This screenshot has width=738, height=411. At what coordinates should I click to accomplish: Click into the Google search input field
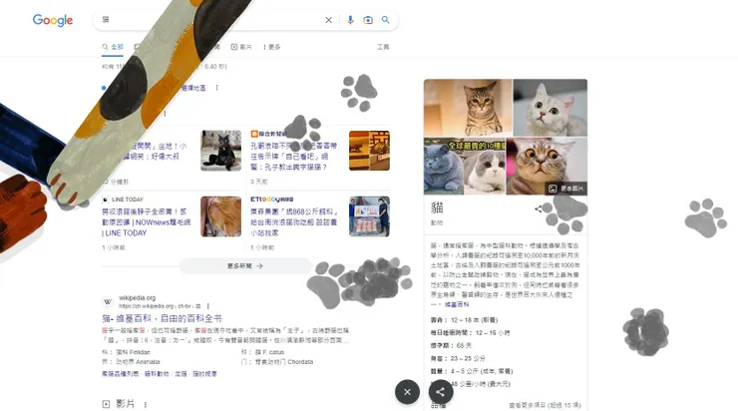tap(207, 20)
